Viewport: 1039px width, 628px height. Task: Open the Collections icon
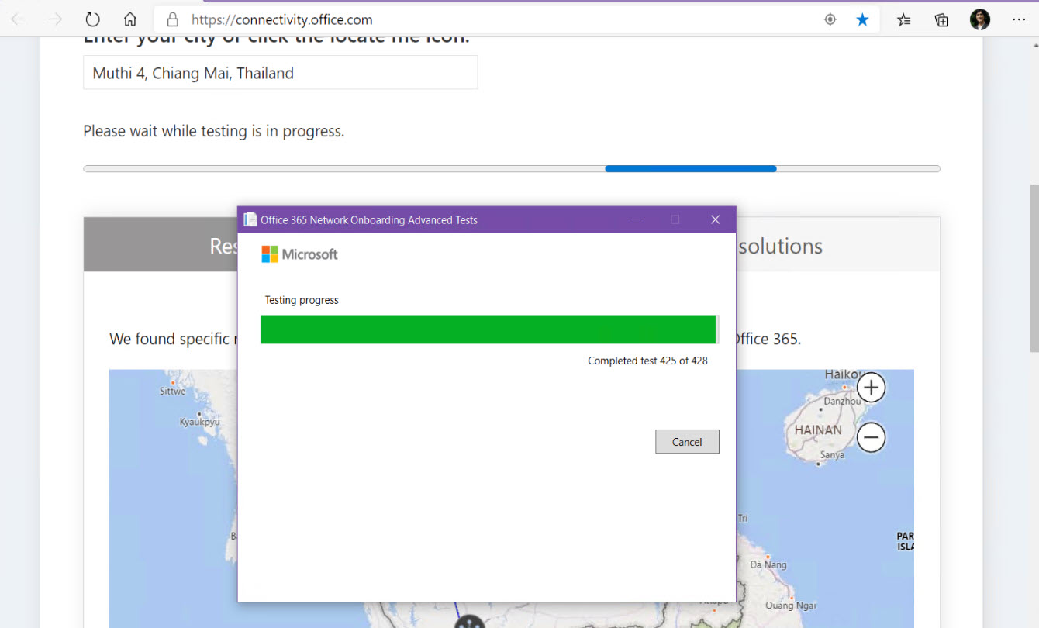click(941, 20)
